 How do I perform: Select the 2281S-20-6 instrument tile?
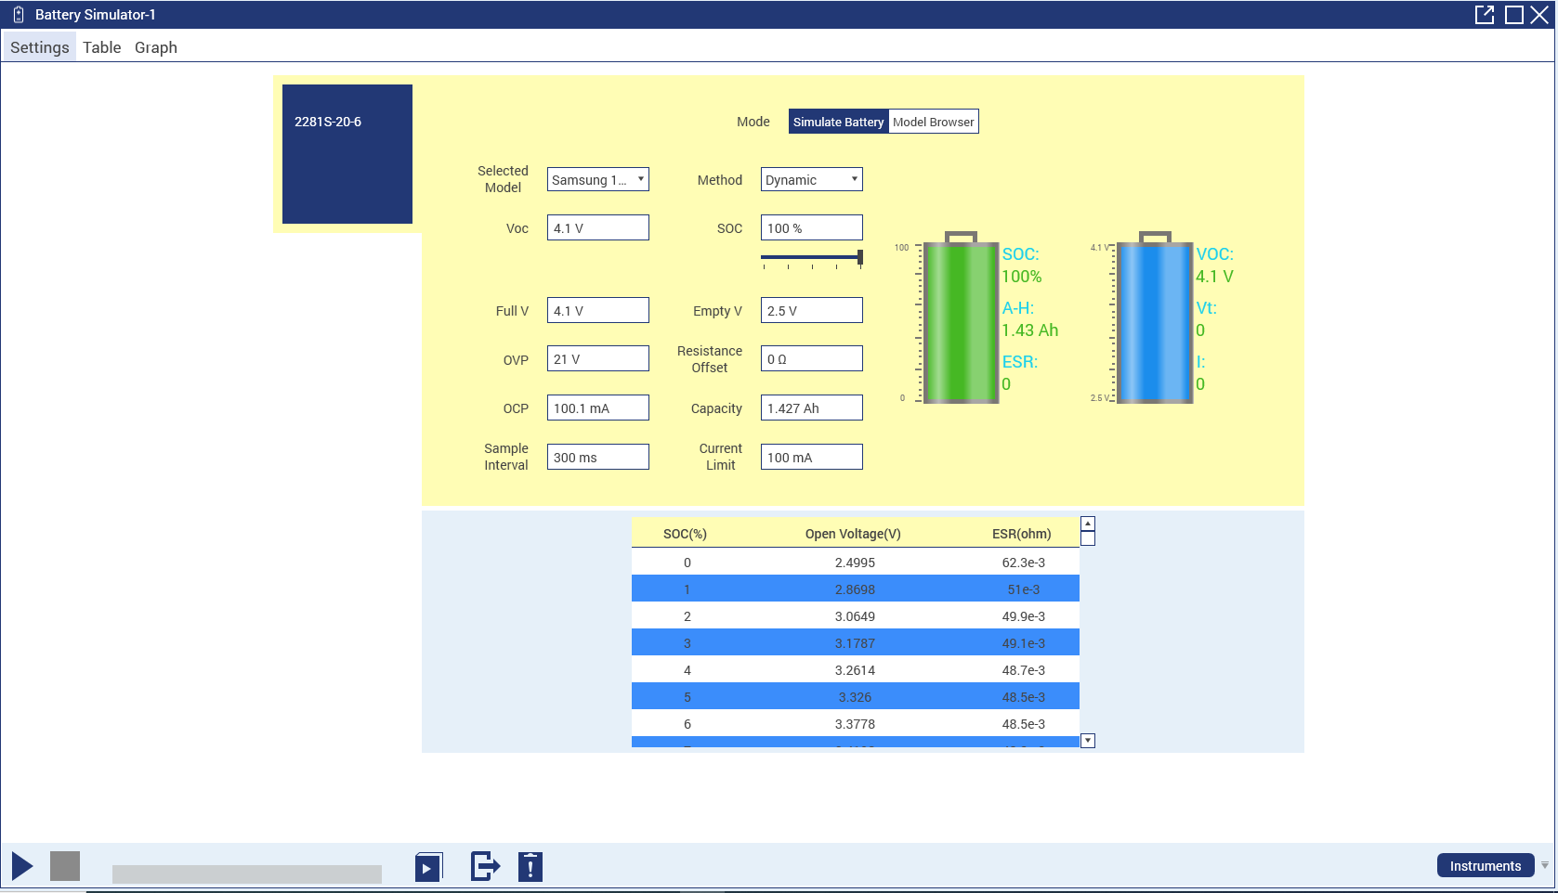click(x=347, y=154)
